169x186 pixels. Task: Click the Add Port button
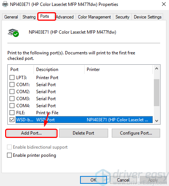click(31, 133)
